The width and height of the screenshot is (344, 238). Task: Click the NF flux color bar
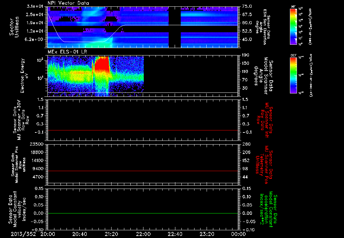[x=294, y=27]
